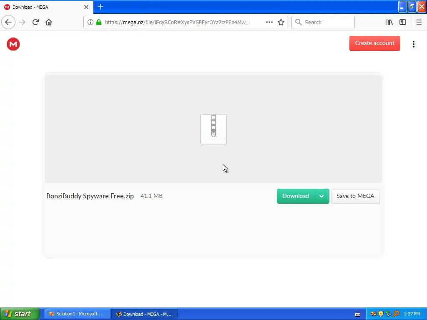Open a new tab with plus icon
The height and width of the screenshot is (320, 427).
[100, 7]
